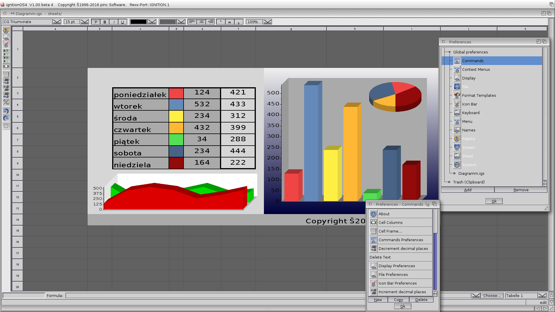Screen dimensions: 555x312
Task: Open Cell Frame icon in the left bar
Action: (6, 74)
